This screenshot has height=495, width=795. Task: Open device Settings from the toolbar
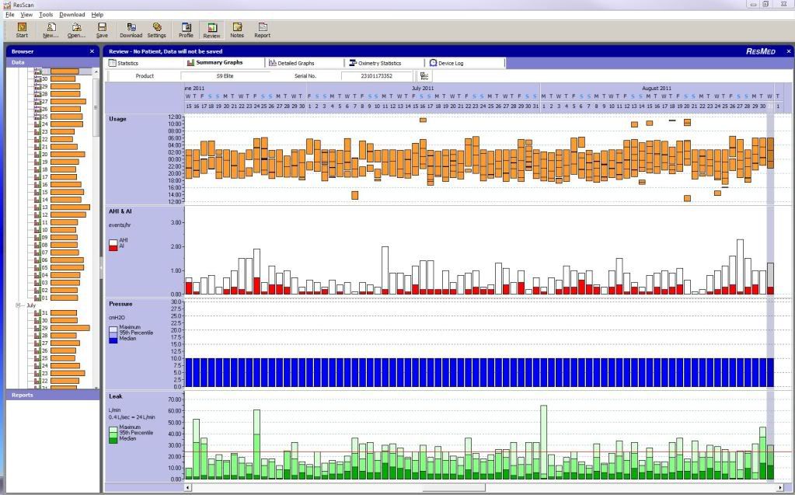pos(157,30)
